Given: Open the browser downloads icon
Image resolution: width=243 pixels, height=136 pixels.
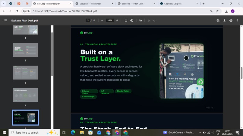Looking at the screenshot, I should [226, 11].
